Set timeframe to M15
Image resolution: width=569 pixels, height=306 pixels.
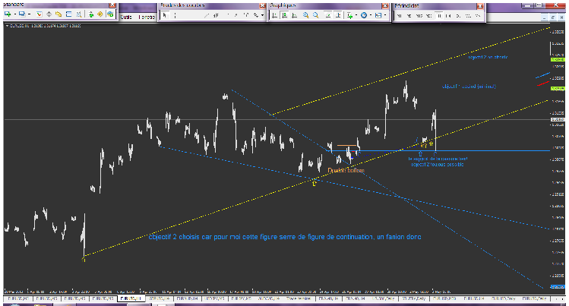pyautogui.click(x=419, y=16)
